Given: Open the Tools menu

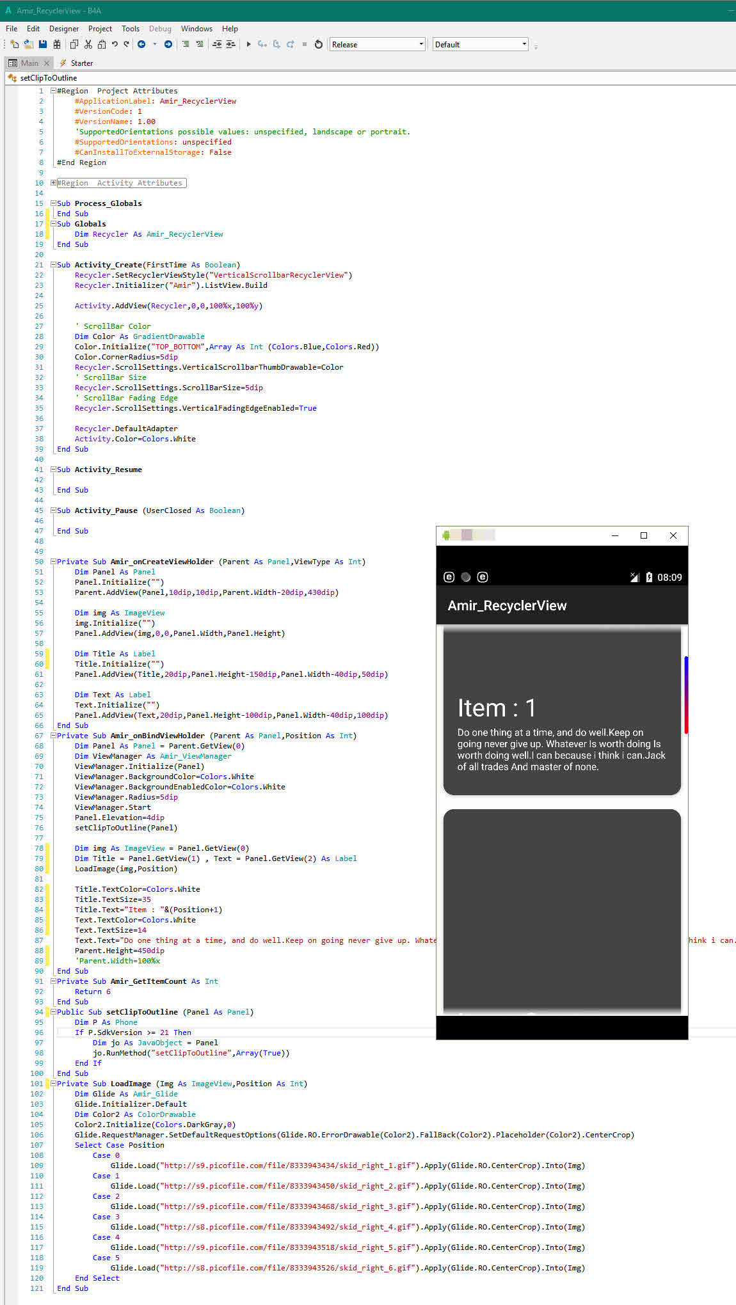Looking at the screenshot, I should [131, 29].
